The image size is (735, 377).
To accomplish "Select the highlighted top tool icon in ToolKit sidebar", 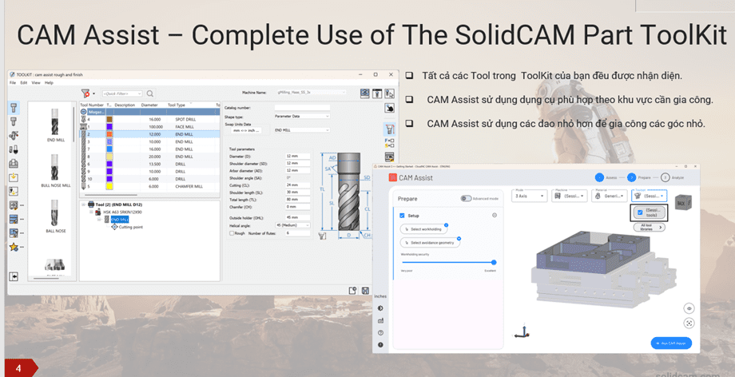I will click(14, 108).
